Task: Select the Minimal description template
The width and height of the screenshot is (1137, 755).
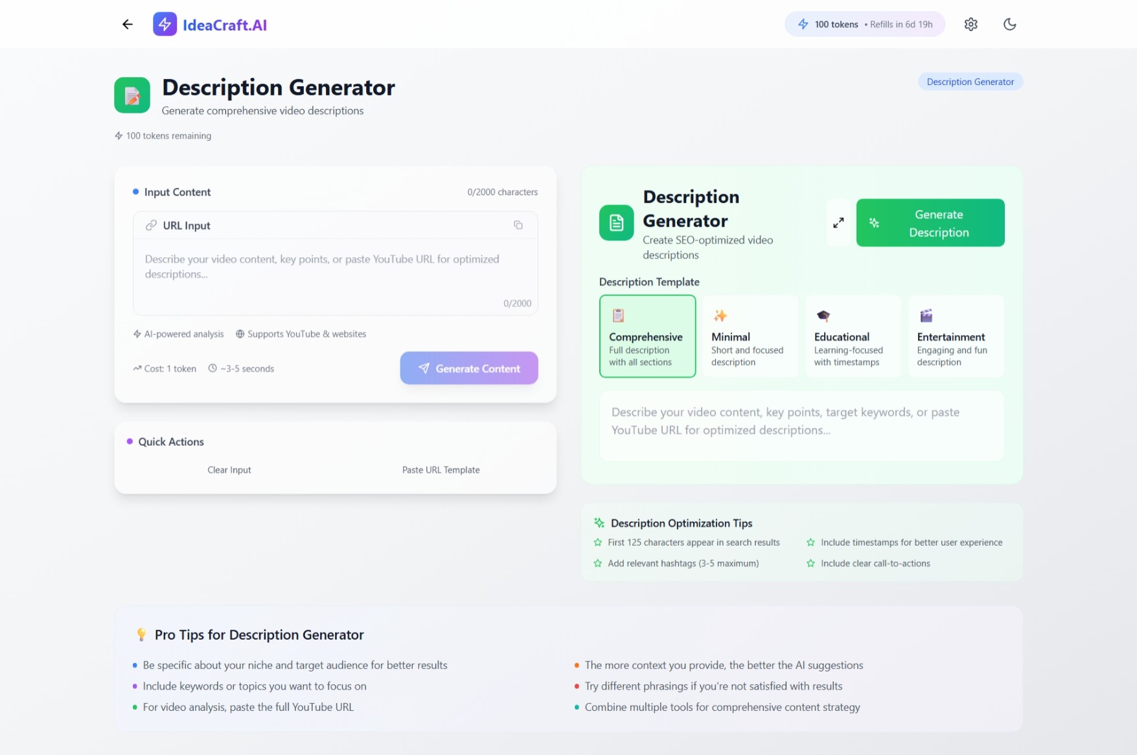Action: point(750,336)
